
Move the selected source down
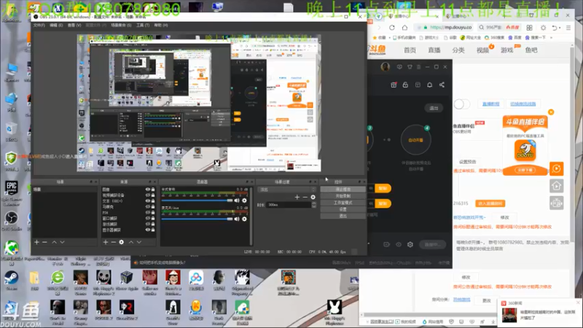pos(138,242)
